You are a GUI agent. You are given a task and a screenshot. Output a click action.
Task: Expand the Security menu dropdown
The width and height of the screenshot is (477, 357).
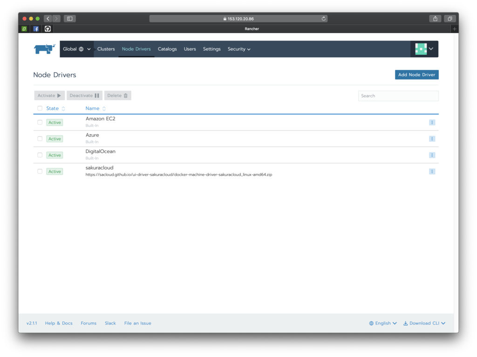(239, 49)
